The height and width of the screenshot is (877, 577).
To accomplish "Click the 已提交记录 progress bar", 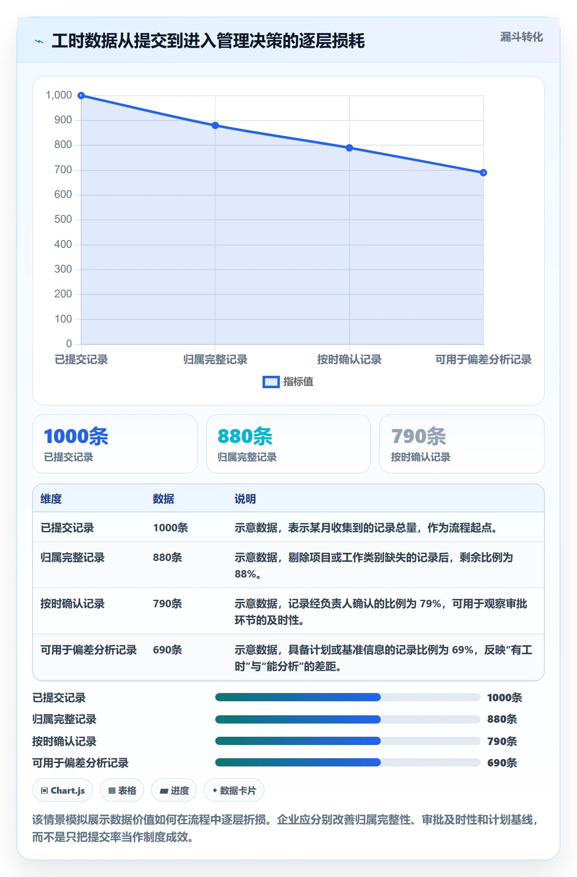I will tap(347, 698).
